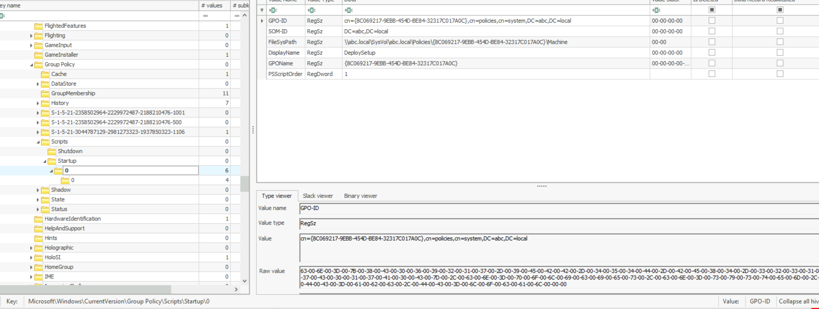Open the Value Slack column filter icon
The height and width of the screenshot is (309, 819).
(656, 10)
